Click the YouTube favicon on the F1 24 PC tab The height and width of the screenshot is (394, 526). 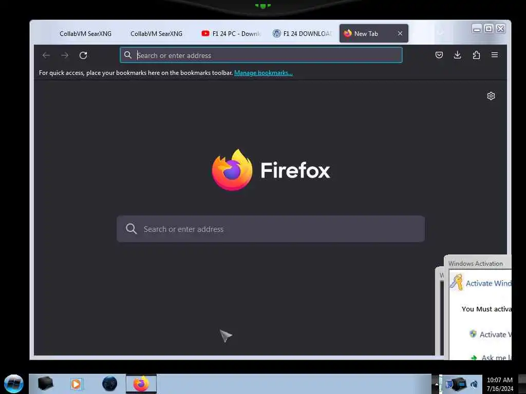pos(205,33)
